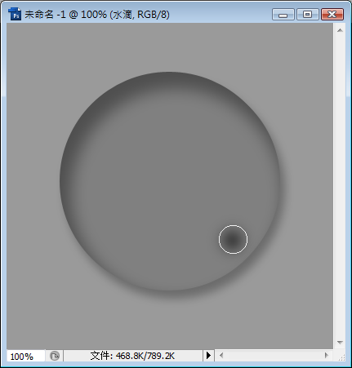Click the Photoshop document icon in title bar
352x368 pixels.
click(x=15, y=14)
